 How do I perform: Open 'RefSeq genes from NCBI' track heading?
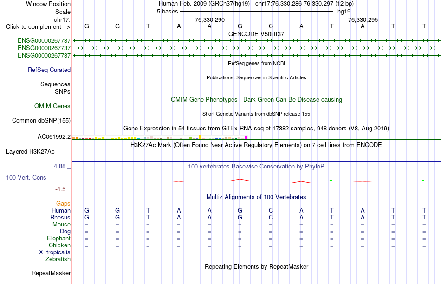[257, 63]
